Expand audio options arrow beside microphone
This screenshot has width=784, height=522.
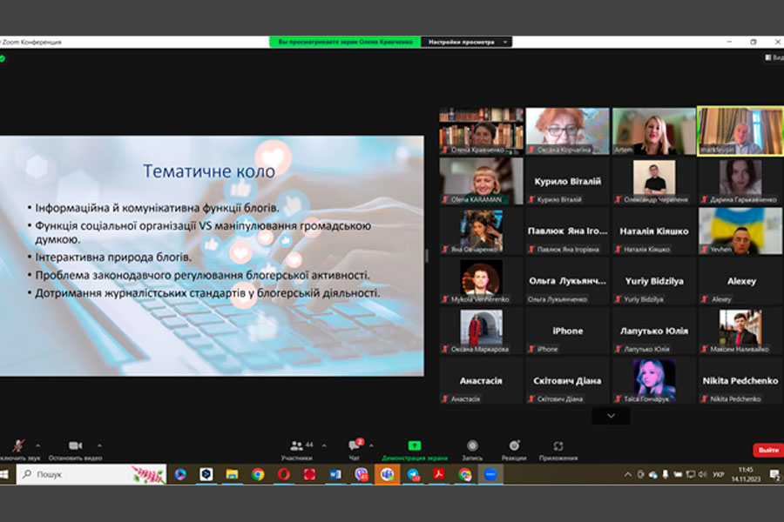pos(37,445)
